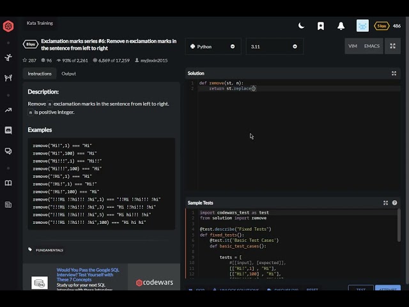Click test line '@test.describe("Fixed Tests")'
This screenshot has height=307, width=409.
tap(236, 229)
